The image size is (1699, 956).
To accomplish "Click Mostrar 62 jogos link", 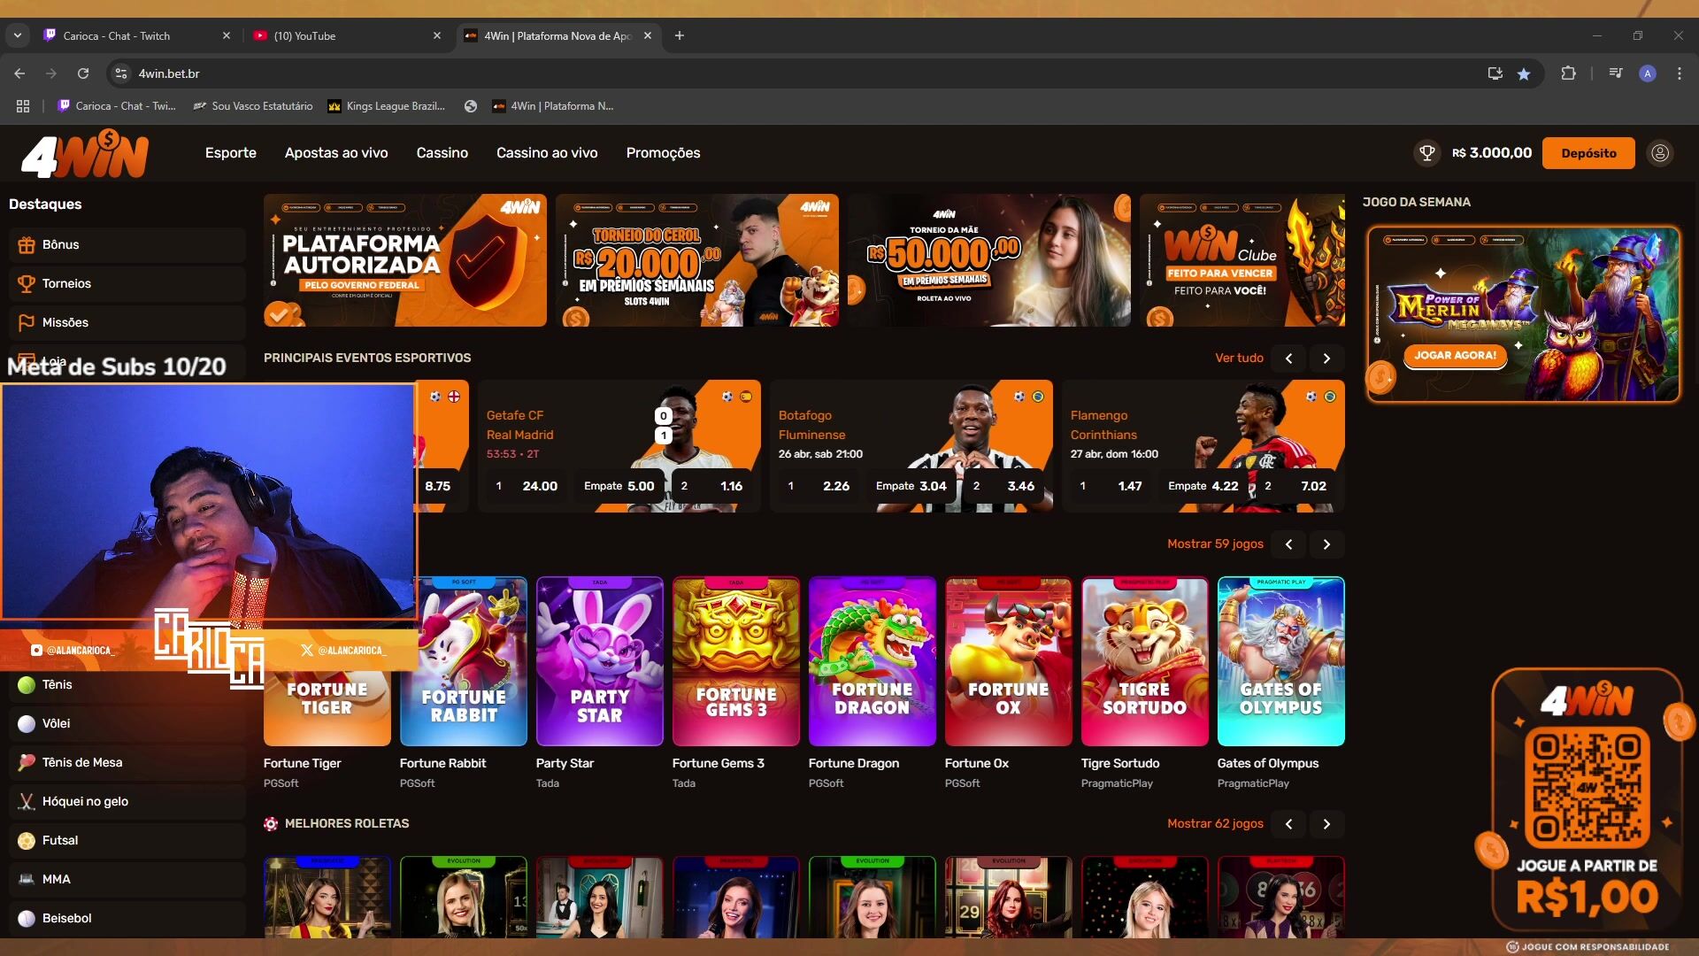I will pyautogui.click(x=1215, y=824).
